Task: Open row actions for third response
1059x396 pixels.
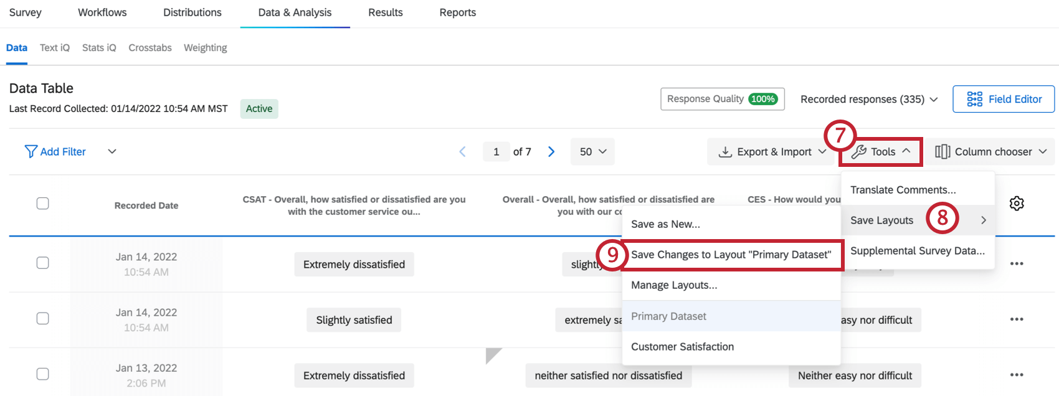Action: pyautogui.click(x=1017, y=375)
